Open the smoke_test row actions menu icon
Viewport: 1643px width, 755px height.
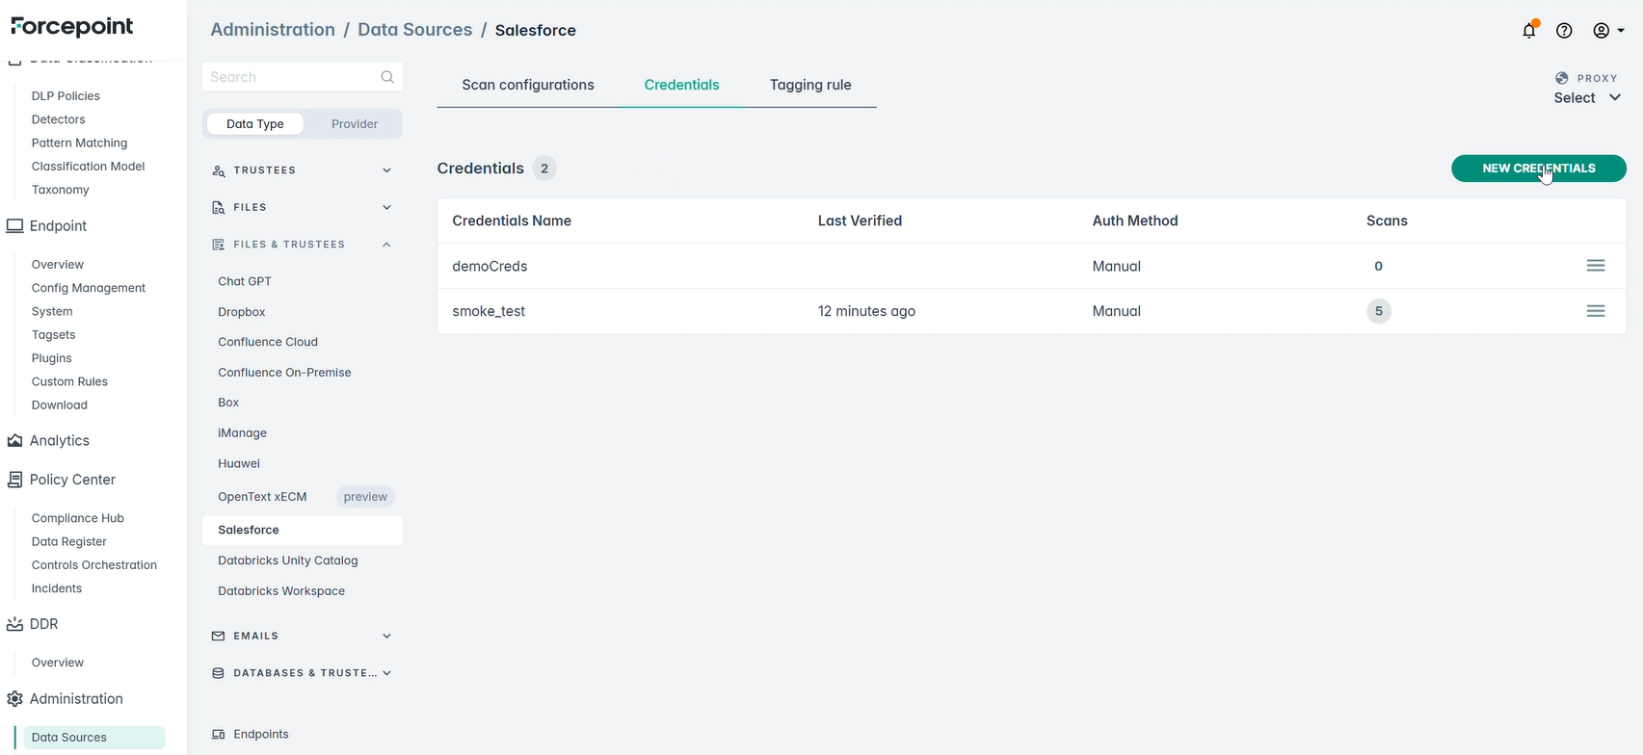tap(1596, 311)
